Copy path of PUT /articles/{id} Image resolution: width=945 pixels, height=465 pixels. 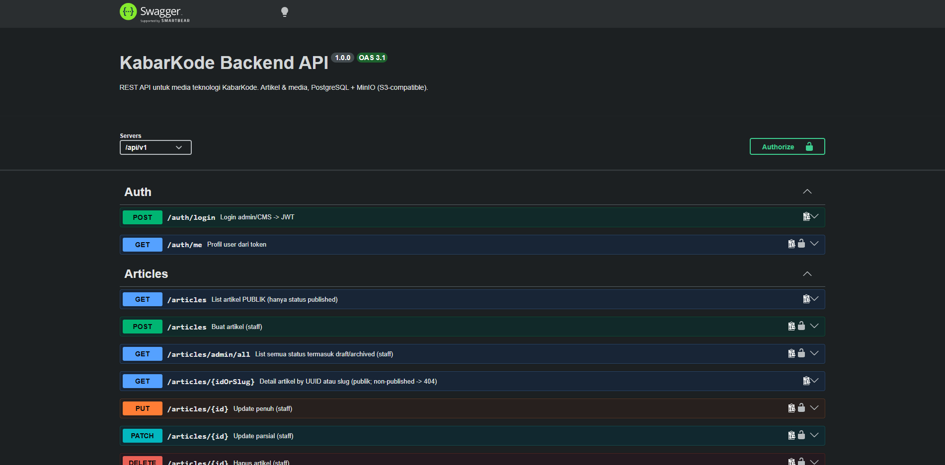[791, 408]
